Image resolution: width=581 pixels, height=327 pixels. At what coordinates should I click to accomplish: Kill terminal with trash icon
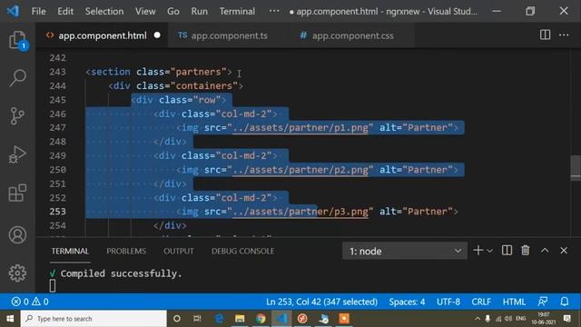526,251
